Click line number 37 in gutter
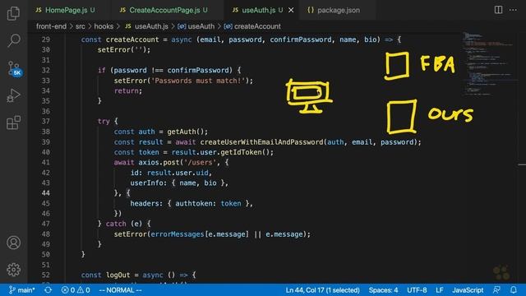 pyautogui.click(x=46, y=121)
